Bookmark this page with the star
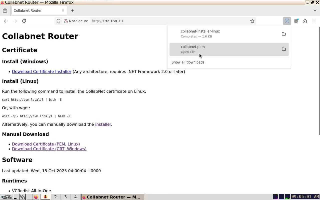 (x=252, y=21)
